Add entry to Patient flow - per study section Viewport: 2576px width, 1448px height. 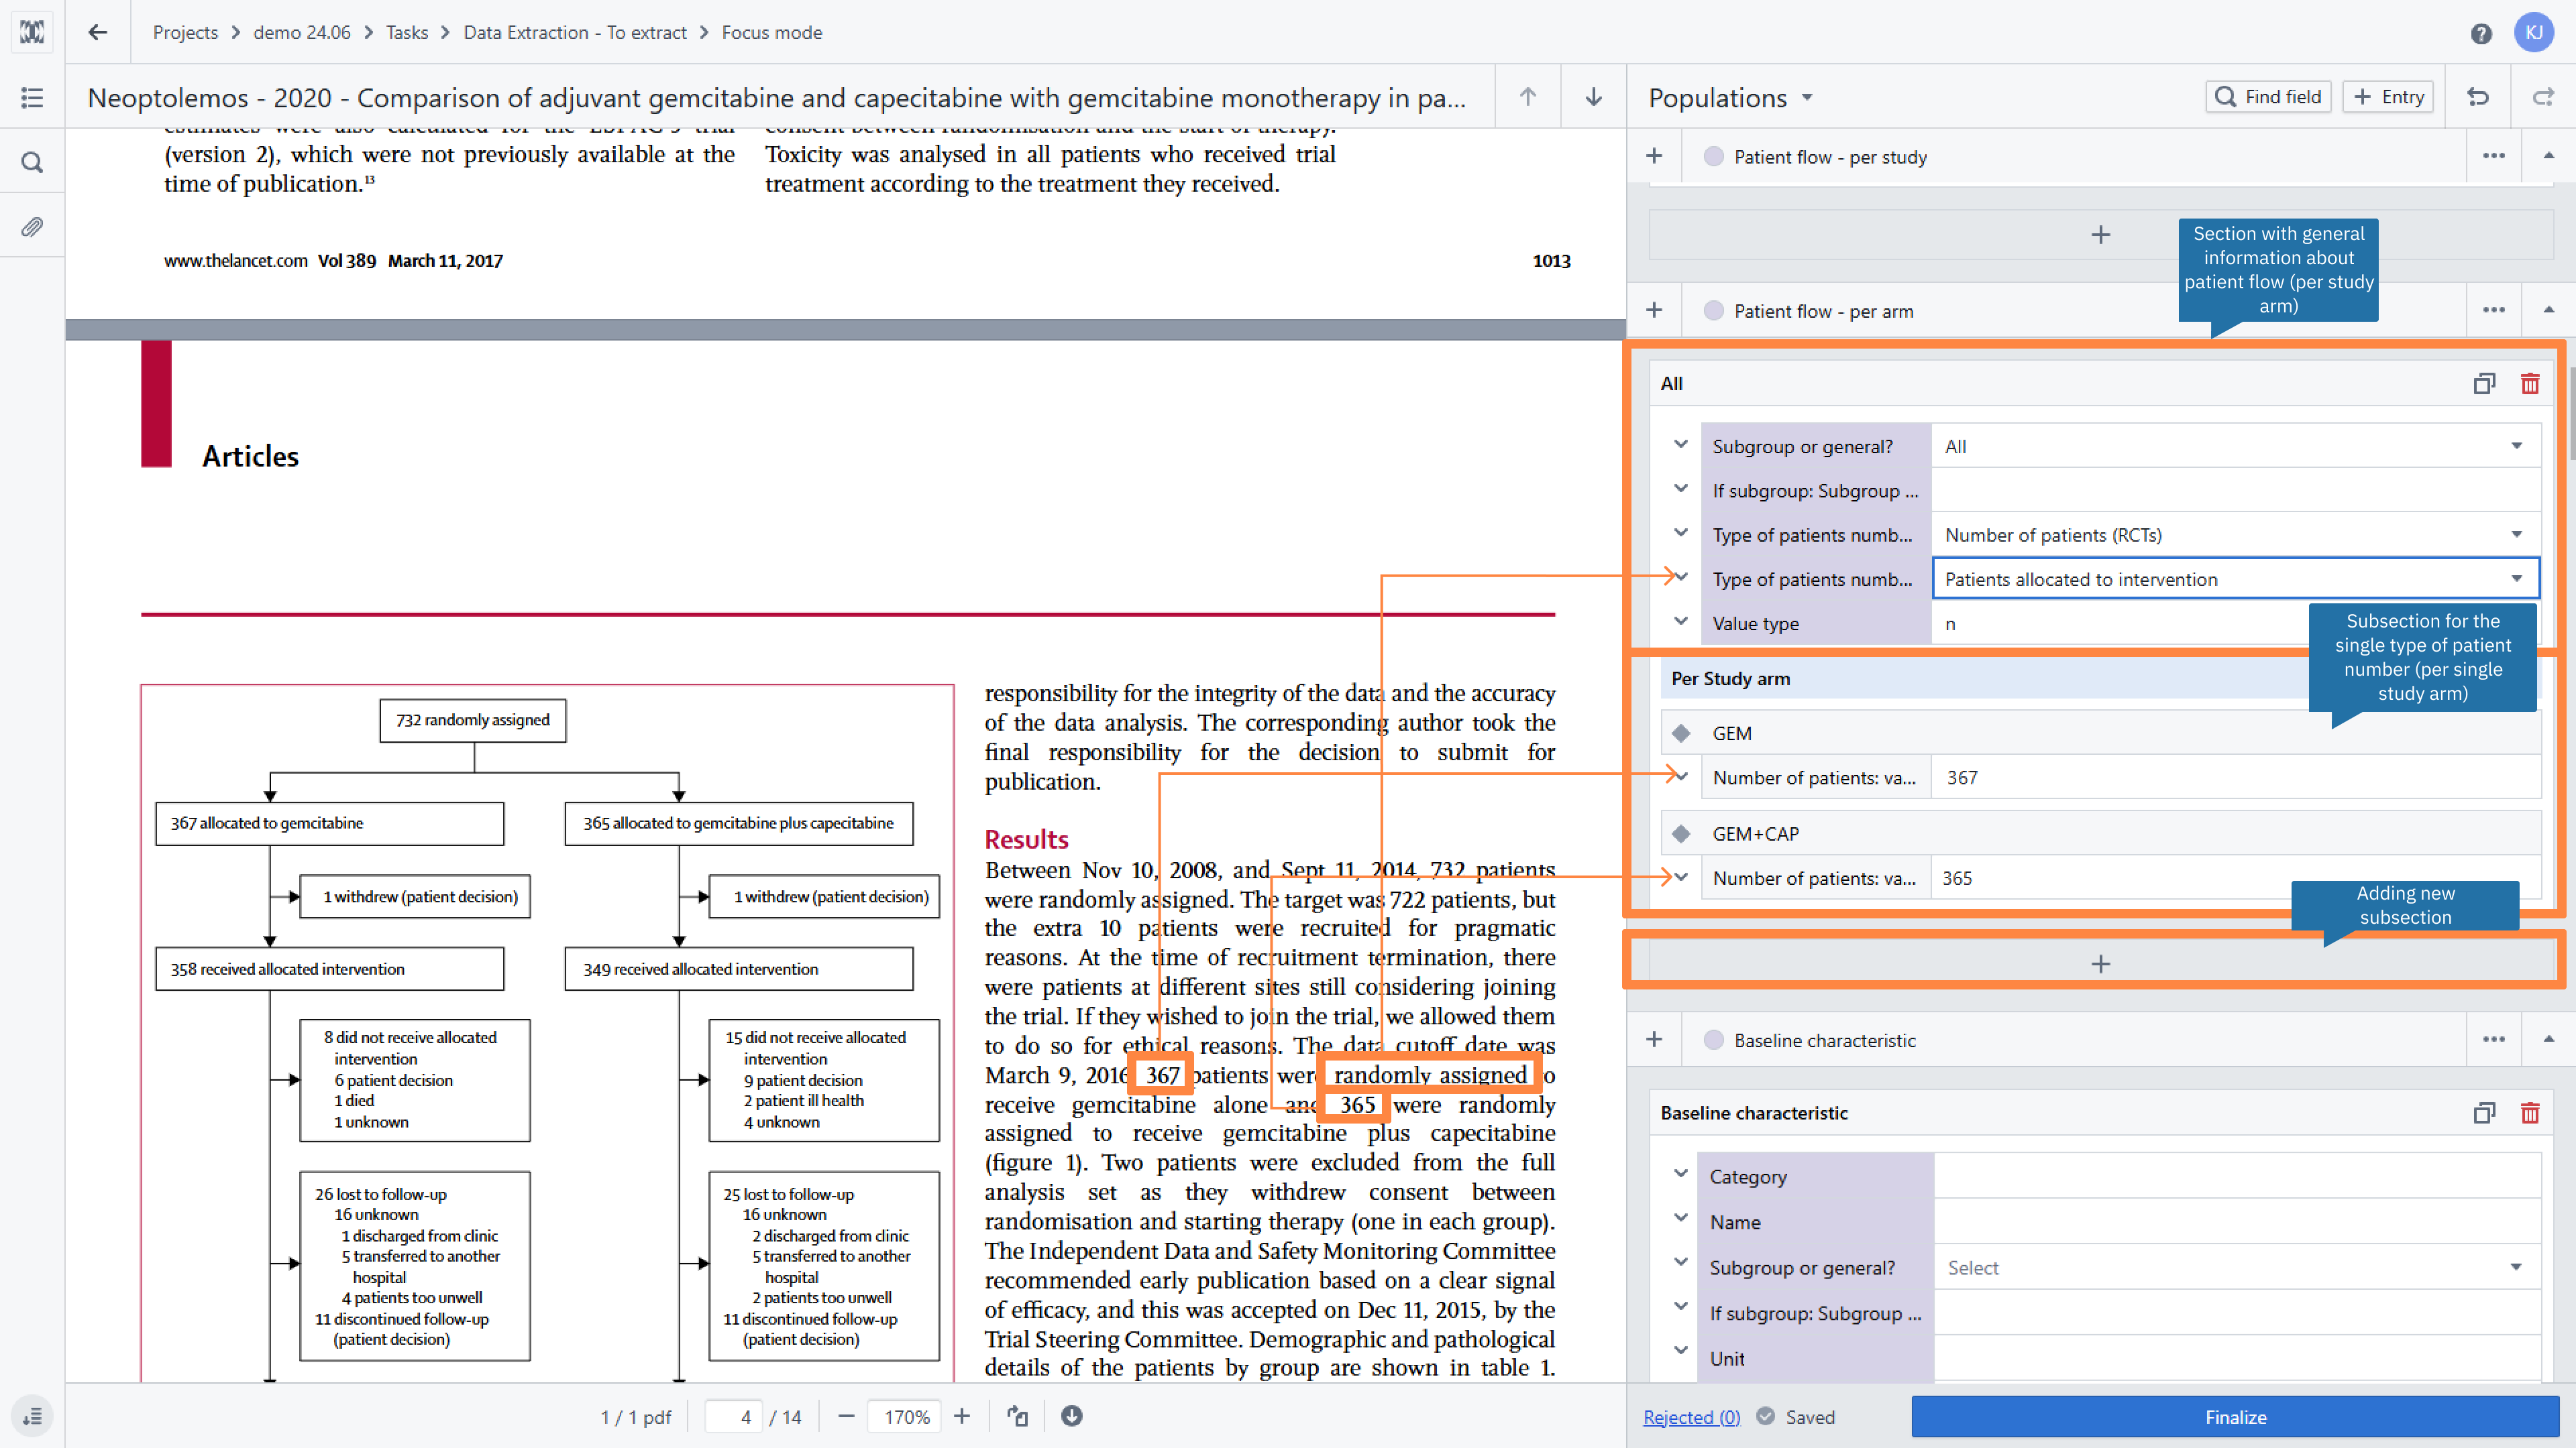click(1654, 156)
